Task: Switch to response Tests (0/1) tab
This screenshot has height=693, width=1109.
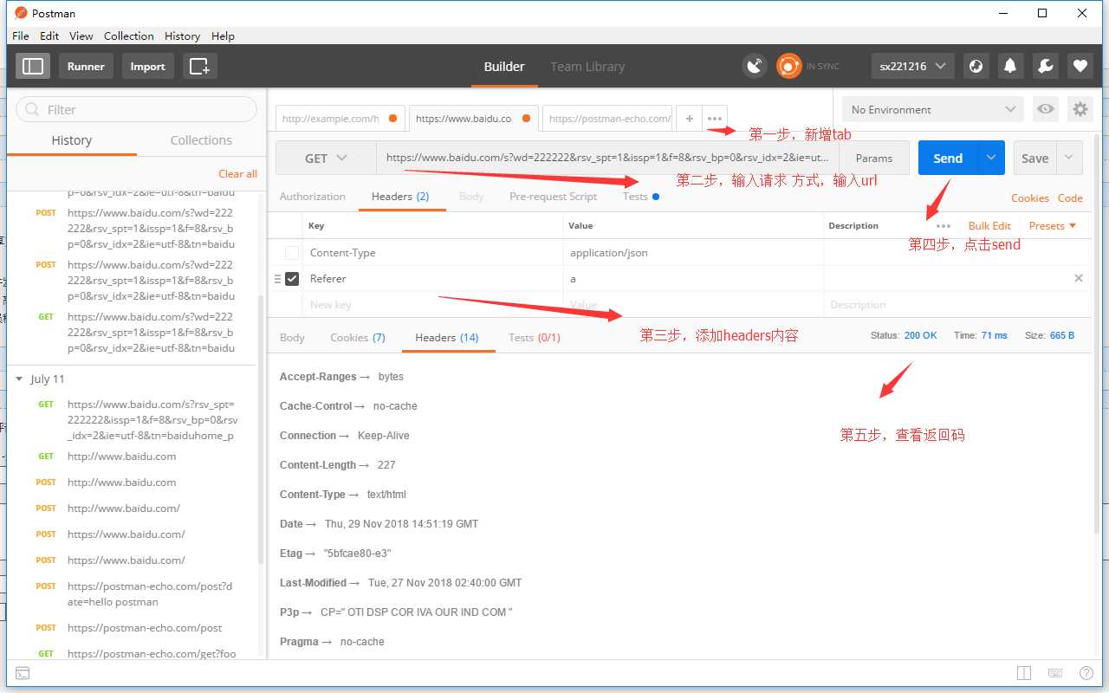Action: [x=534, y=337]
